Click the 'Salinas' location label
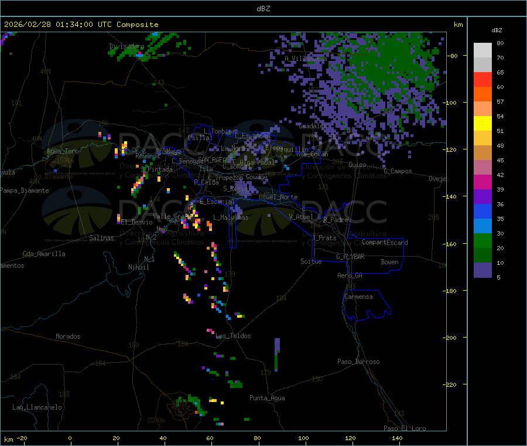Viewport: 527px width, 446px height. tap(101, 238)
